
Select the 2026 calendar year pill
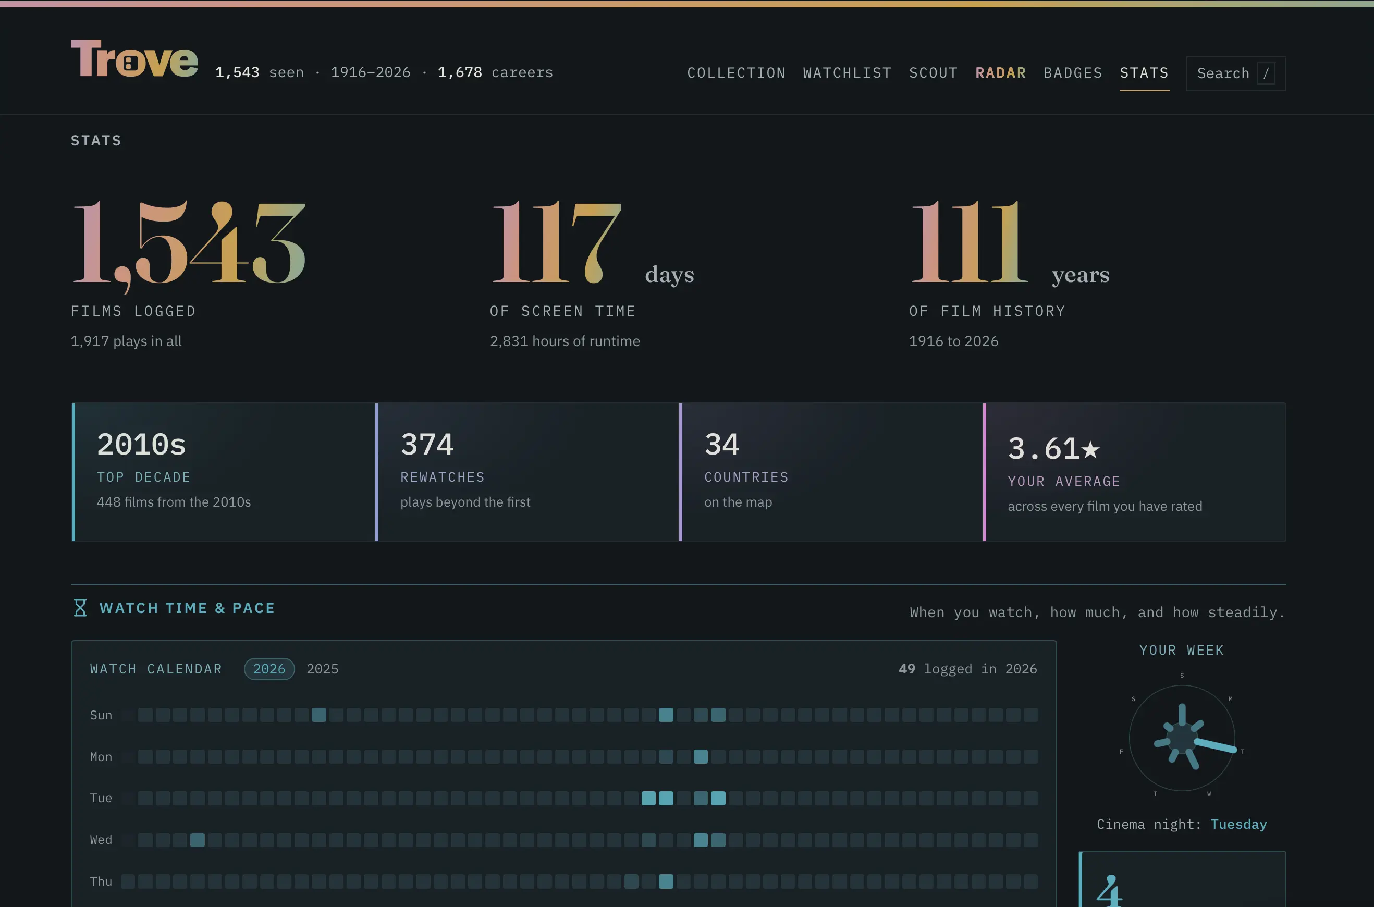point(269,669)
